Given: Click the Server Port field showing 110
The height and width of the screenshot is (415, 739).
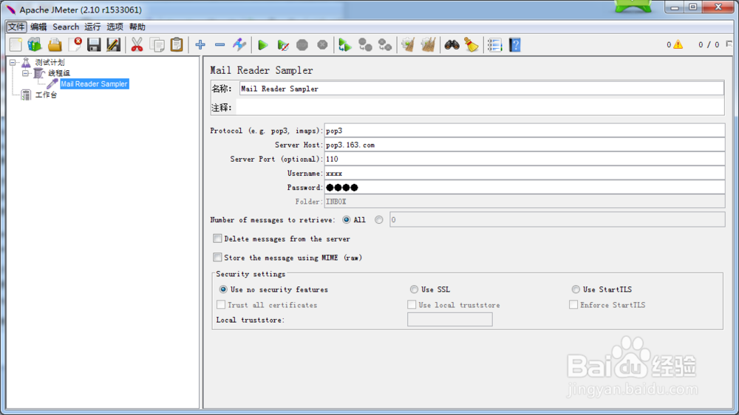Looking at the screenshot, I should click(525, 159).
